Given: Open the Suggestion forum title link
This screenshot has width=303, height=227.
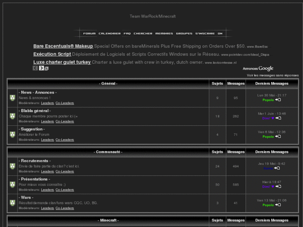Looking at the screenshot, I should (x=33, y=129).
